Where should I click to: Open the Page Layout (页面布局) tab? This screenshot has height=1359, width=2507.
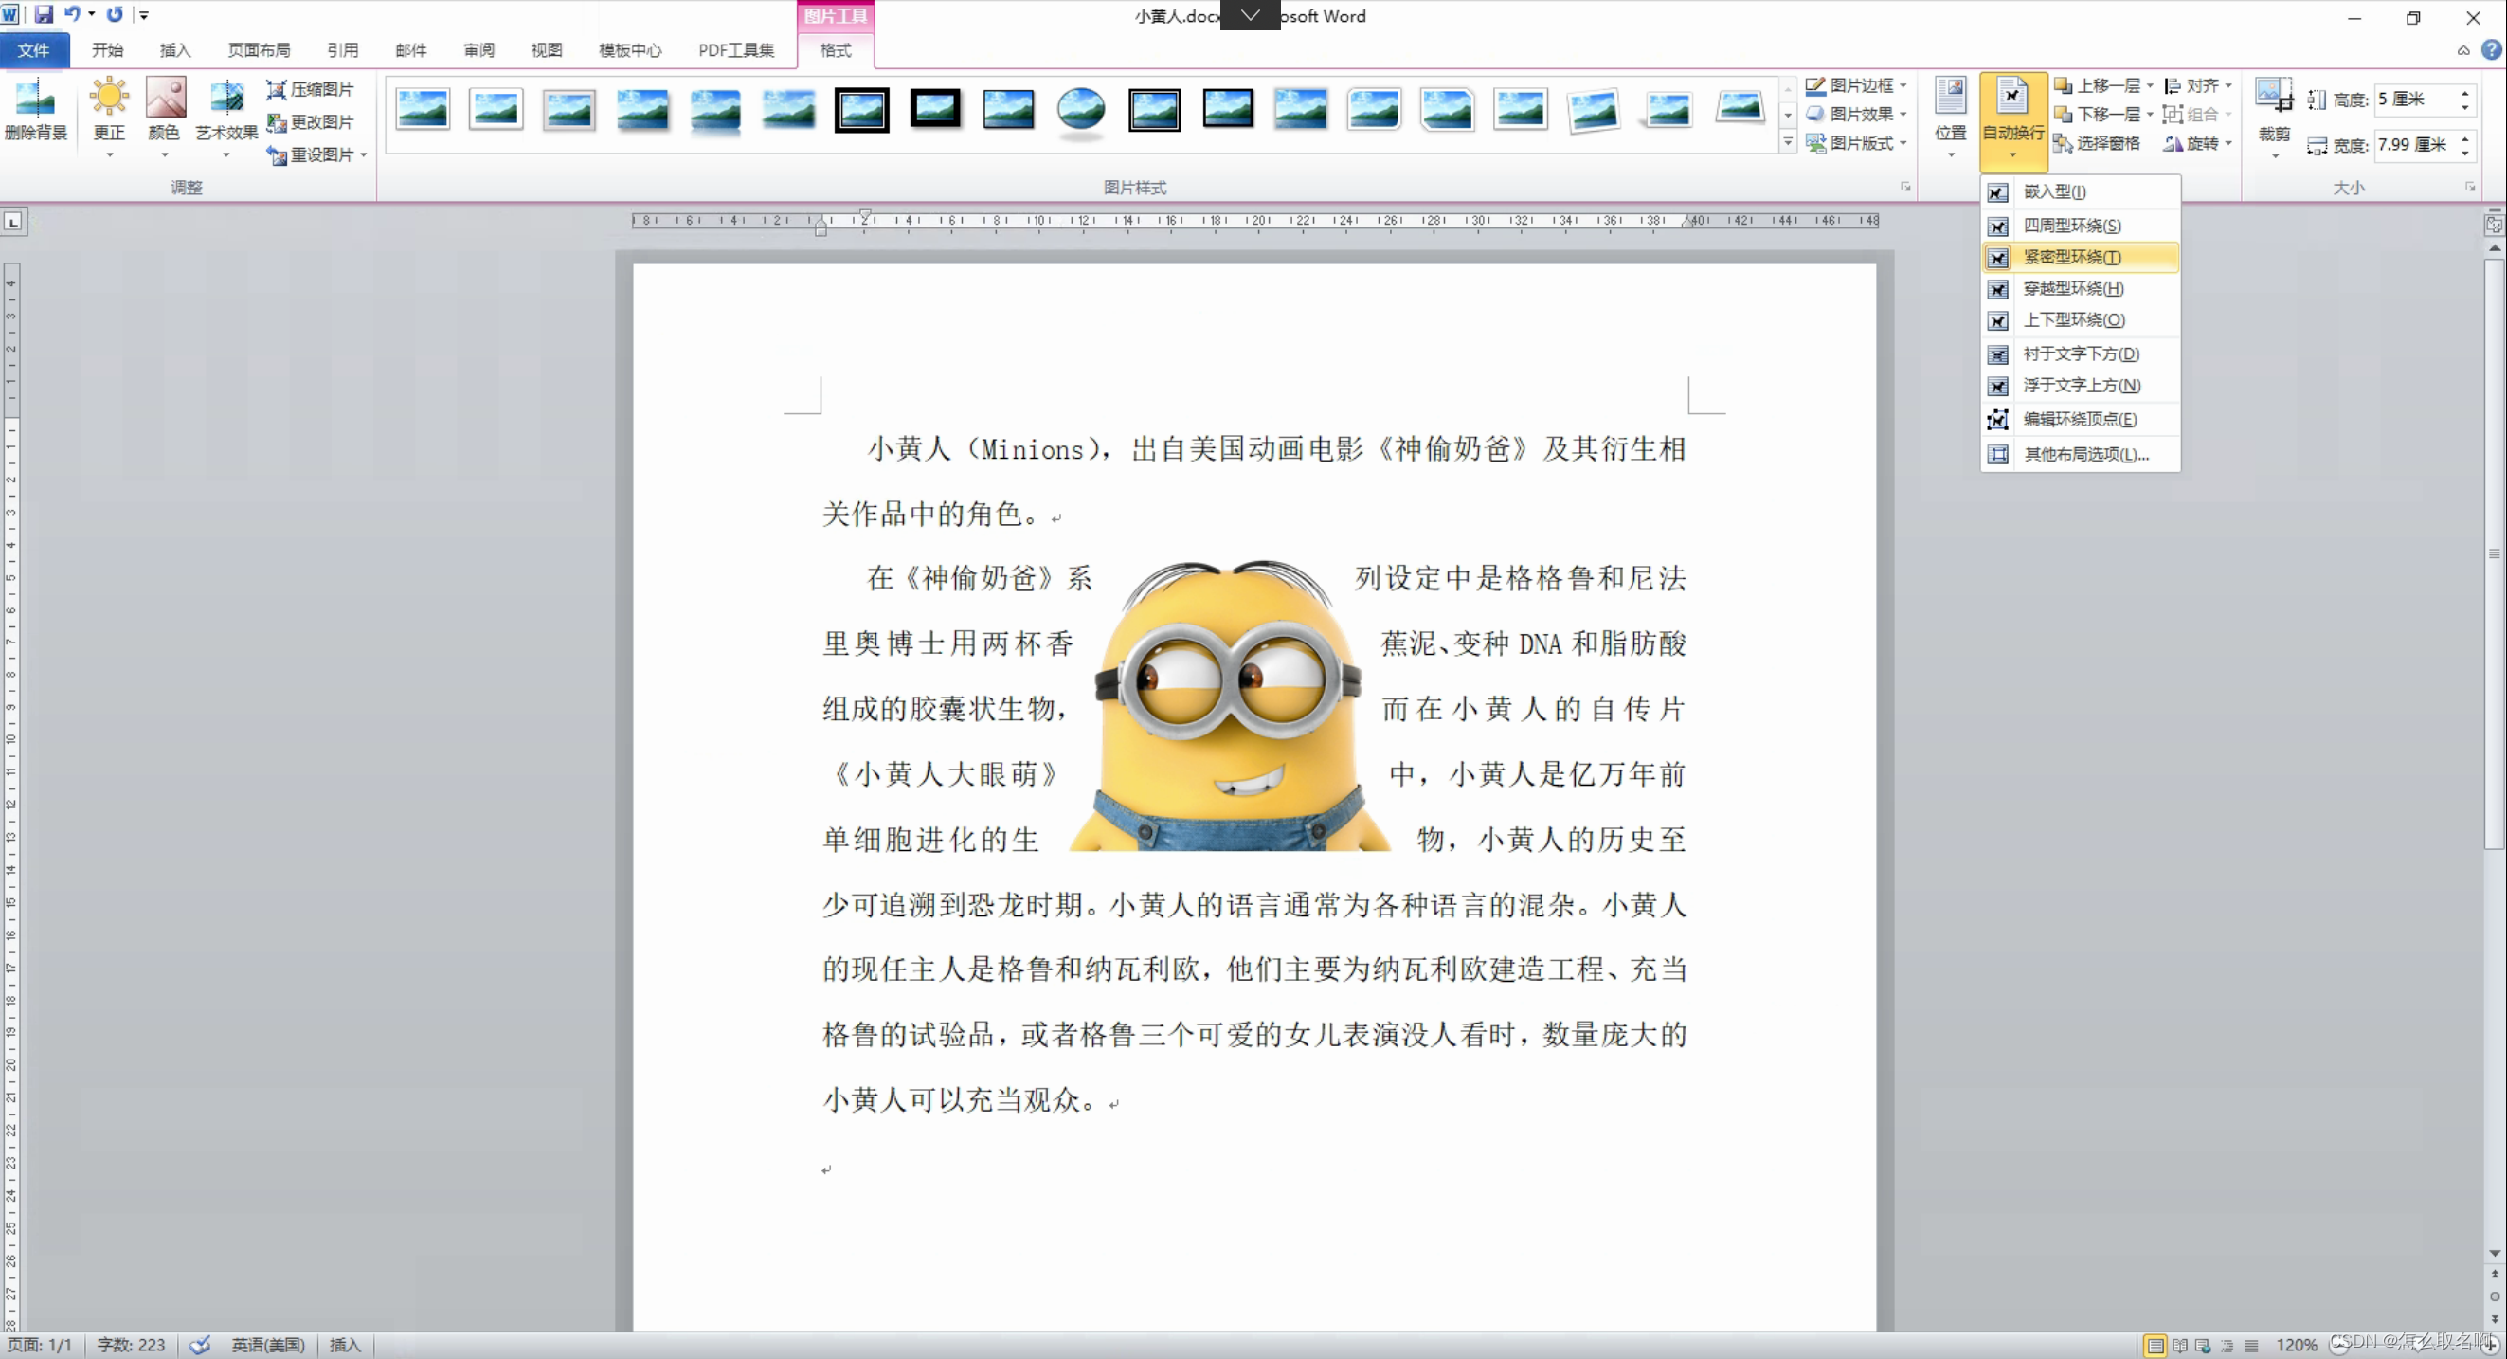click(259, 49)
